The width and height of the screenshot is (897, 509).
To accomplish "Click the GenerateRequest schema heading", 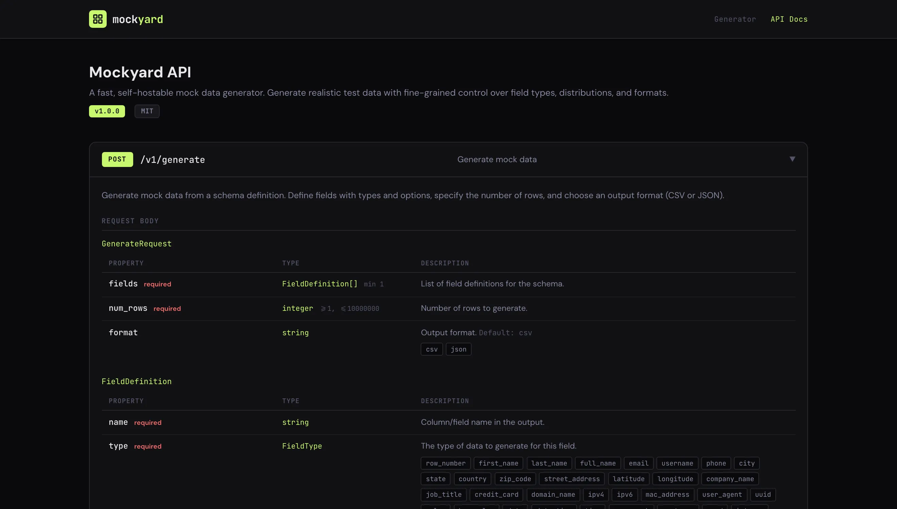I will click(137, 244).
